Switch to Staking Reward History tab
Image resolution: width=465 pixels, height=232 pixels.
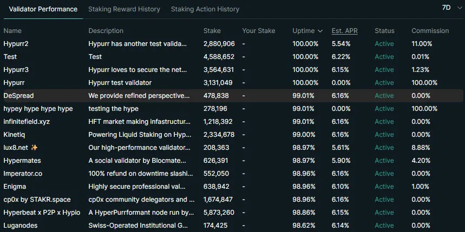124,9
